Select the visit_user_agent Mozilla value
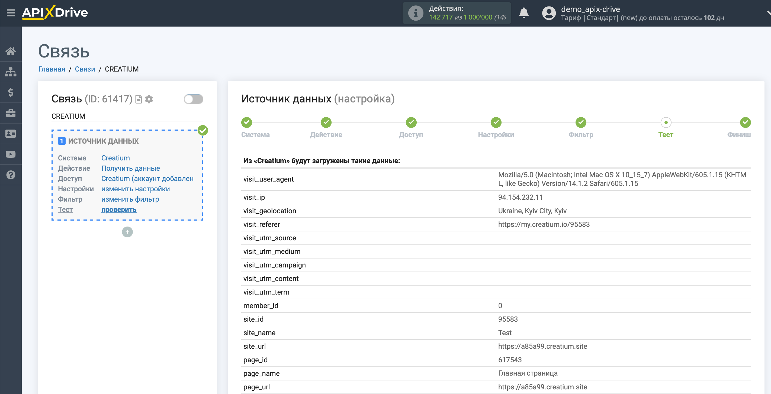This screenshot has width=771, height=394. (622, 179)
